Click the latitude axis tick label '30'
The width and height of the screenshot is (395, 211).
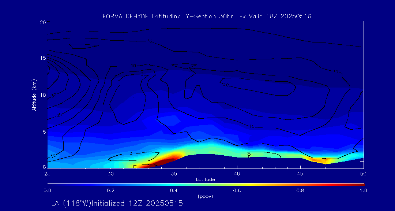[110, 174]
